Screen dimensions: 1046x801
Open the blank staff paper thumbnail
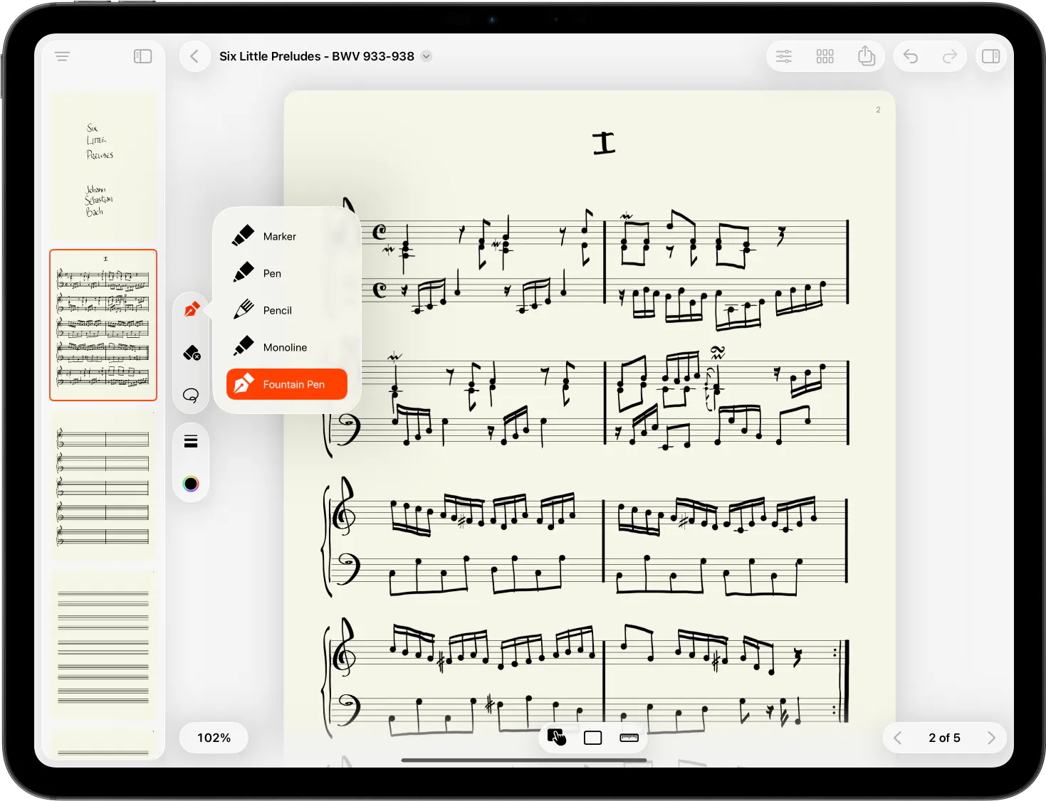point(103,644)
